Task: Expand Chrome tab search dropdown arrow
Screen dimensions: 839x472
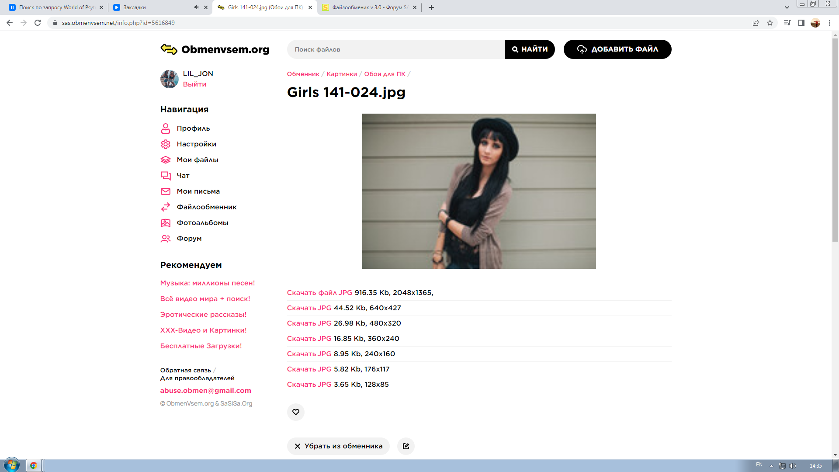Action: pos(787,7)
